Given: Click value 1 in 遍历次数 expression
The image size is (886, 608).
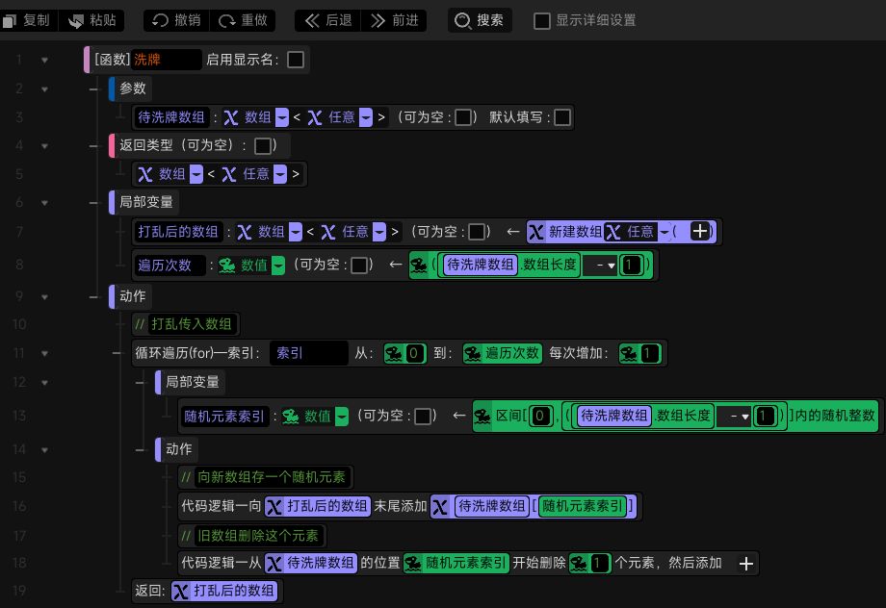Looking at the screenshot, I should [631, 266].
